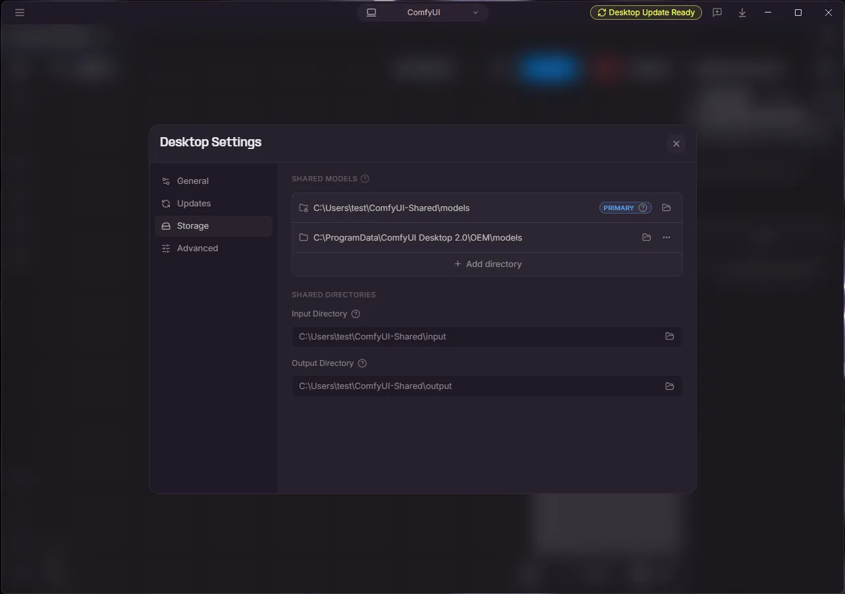Click the laptop icon in the ComfyUI selector
The width and height of the screenshot is (845, 594).
click(x=371, y=13)
